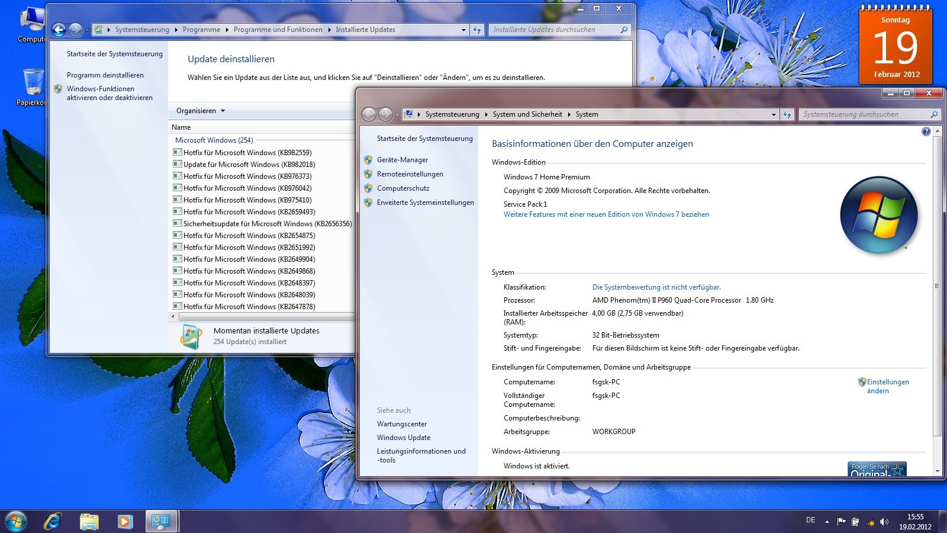Launch Internet Explorer from taskbar

(53, 521)
